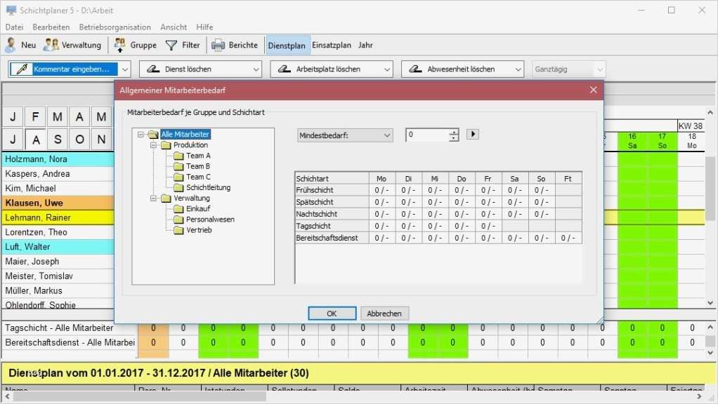Click the Neu person icon
The width and height of the screenshot is (718, 404).
[x=10, y=45]
